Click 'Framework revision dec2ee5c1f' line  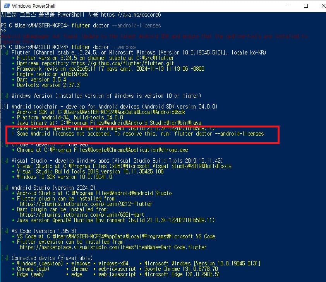pos(111,69)
